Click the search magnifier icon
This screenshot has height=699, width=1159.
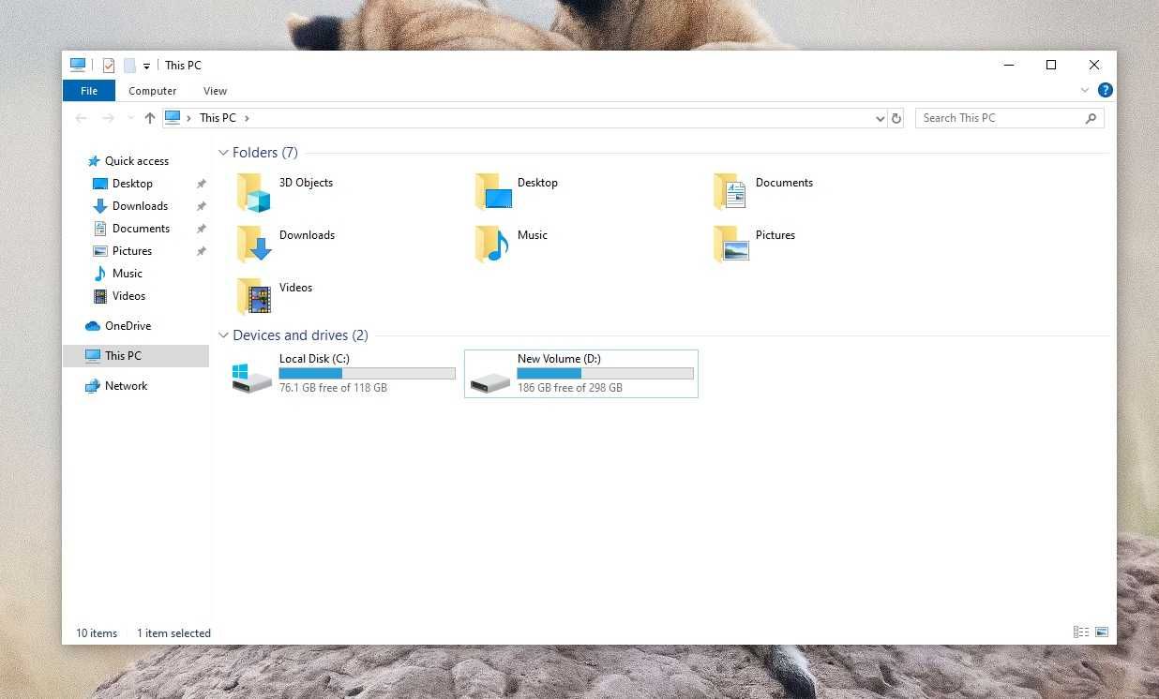(1091, 118)
